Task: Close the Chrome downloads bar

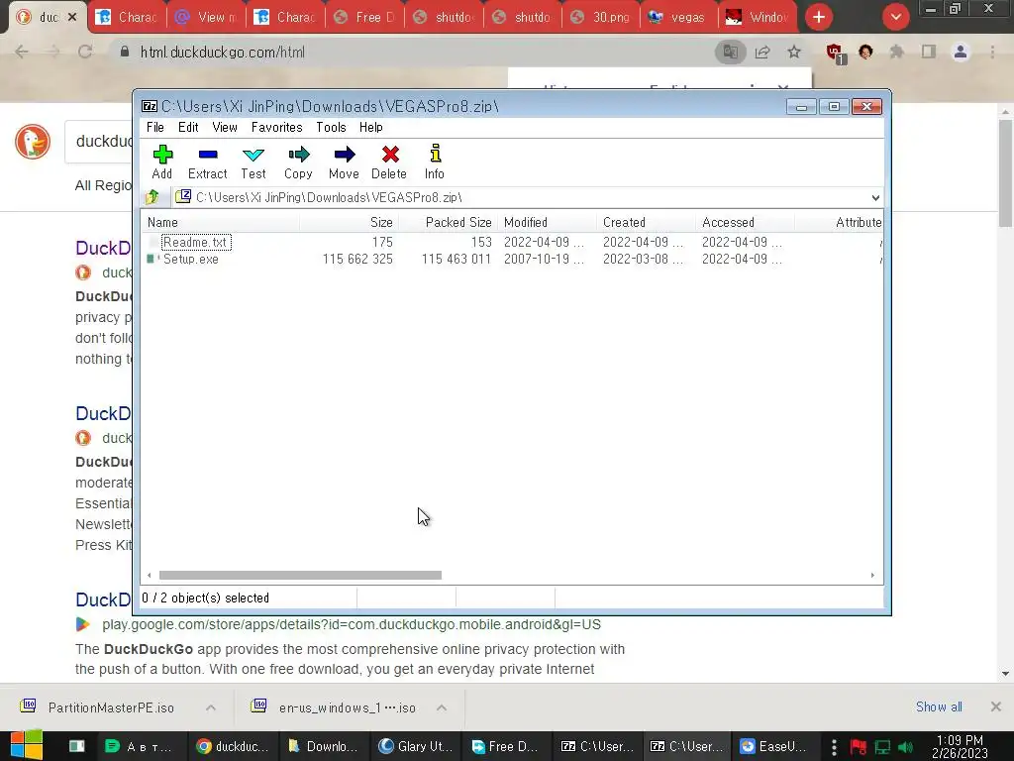Action: point(996,707)
